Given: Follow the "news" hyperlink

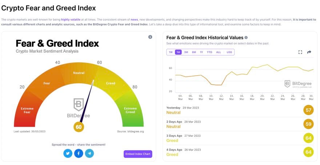Looking at the screenshot, I should click(x=135, y=19).
